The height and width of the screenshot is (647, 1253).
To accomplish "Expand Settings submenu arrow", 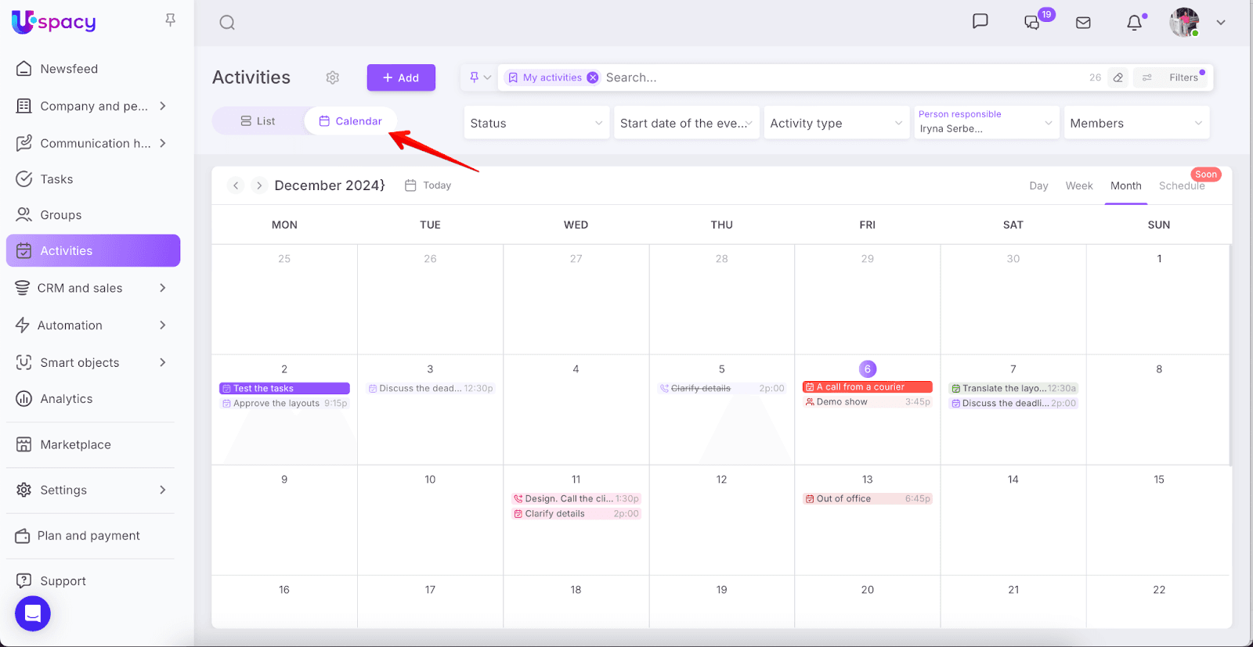I will [x=163, y=490].
